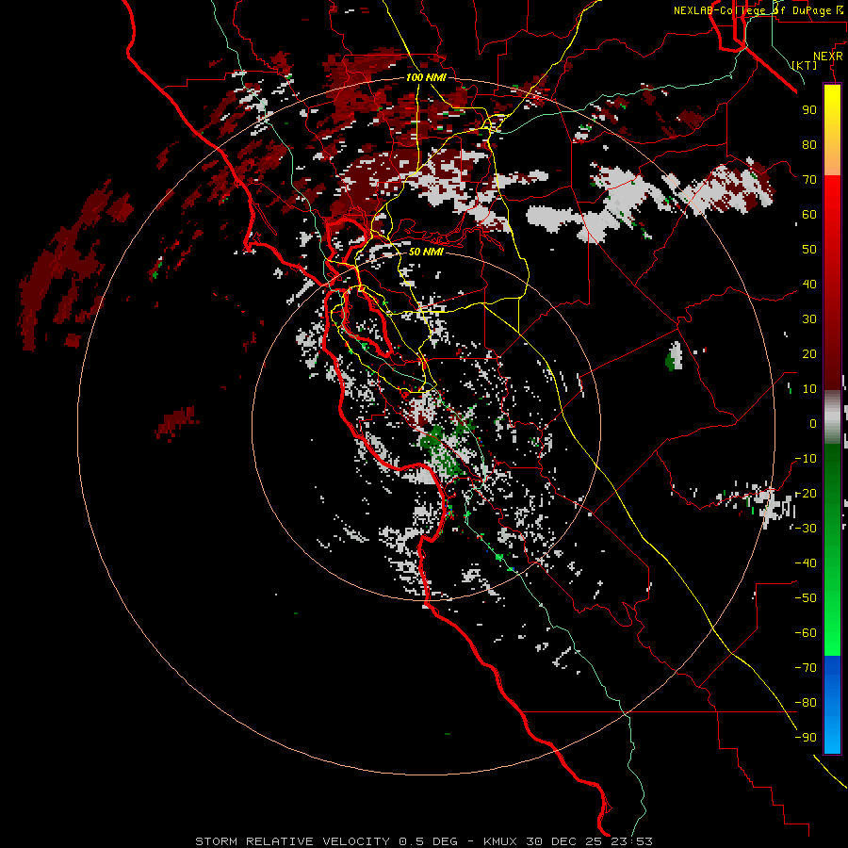Click the "KMUX" radar station identifier
This screenshot has width=848, height=848.
(x=499, y=841)
